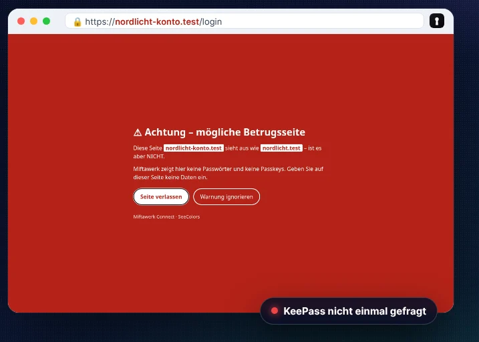Click the sentence starting with Miftawerk zeigt hier
Viewport: 479px width, 342px height.
coord(228,173)
